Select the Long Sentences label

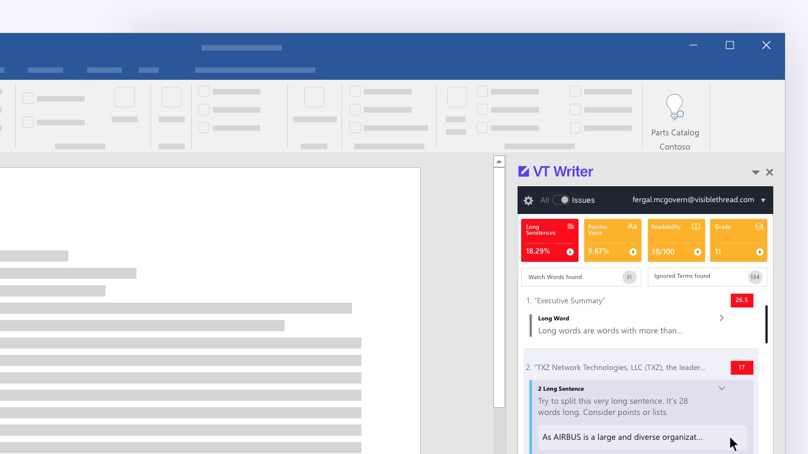(x=541, y=230)
